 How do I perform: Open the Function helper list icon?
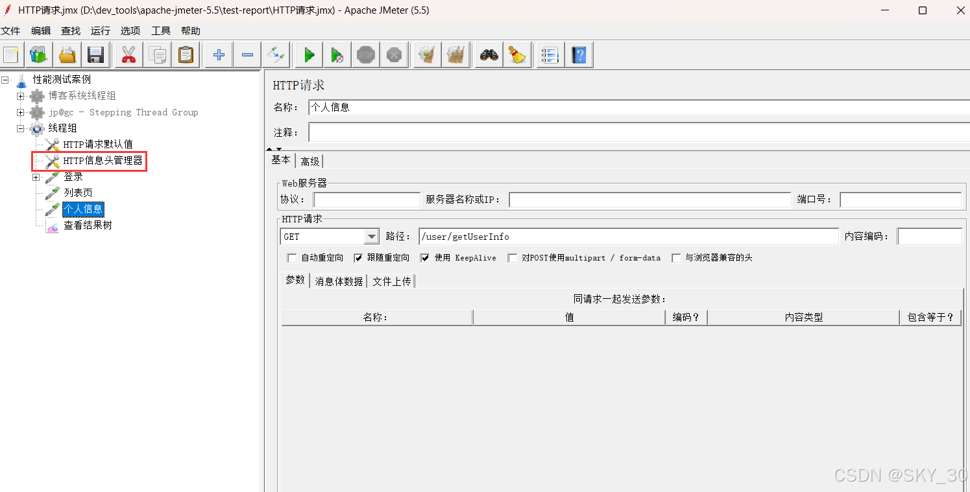tap(550, 55)
